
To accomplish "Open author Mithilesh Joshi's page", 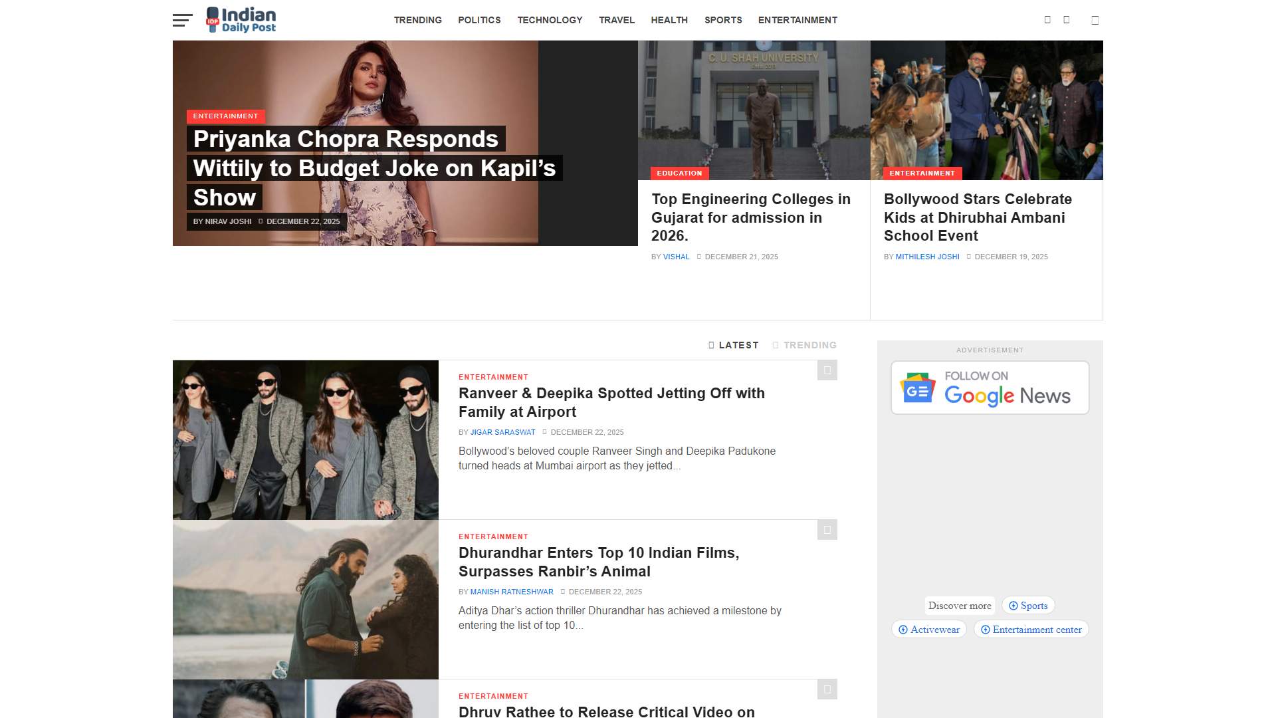I will (x=927, y=257).
